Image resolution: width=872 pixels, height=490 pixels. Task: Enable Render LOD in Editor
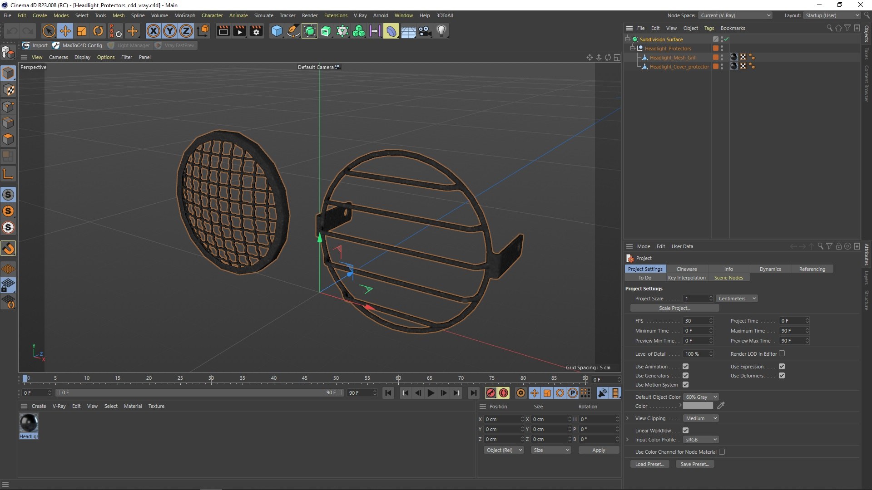[x=782, y=353]
